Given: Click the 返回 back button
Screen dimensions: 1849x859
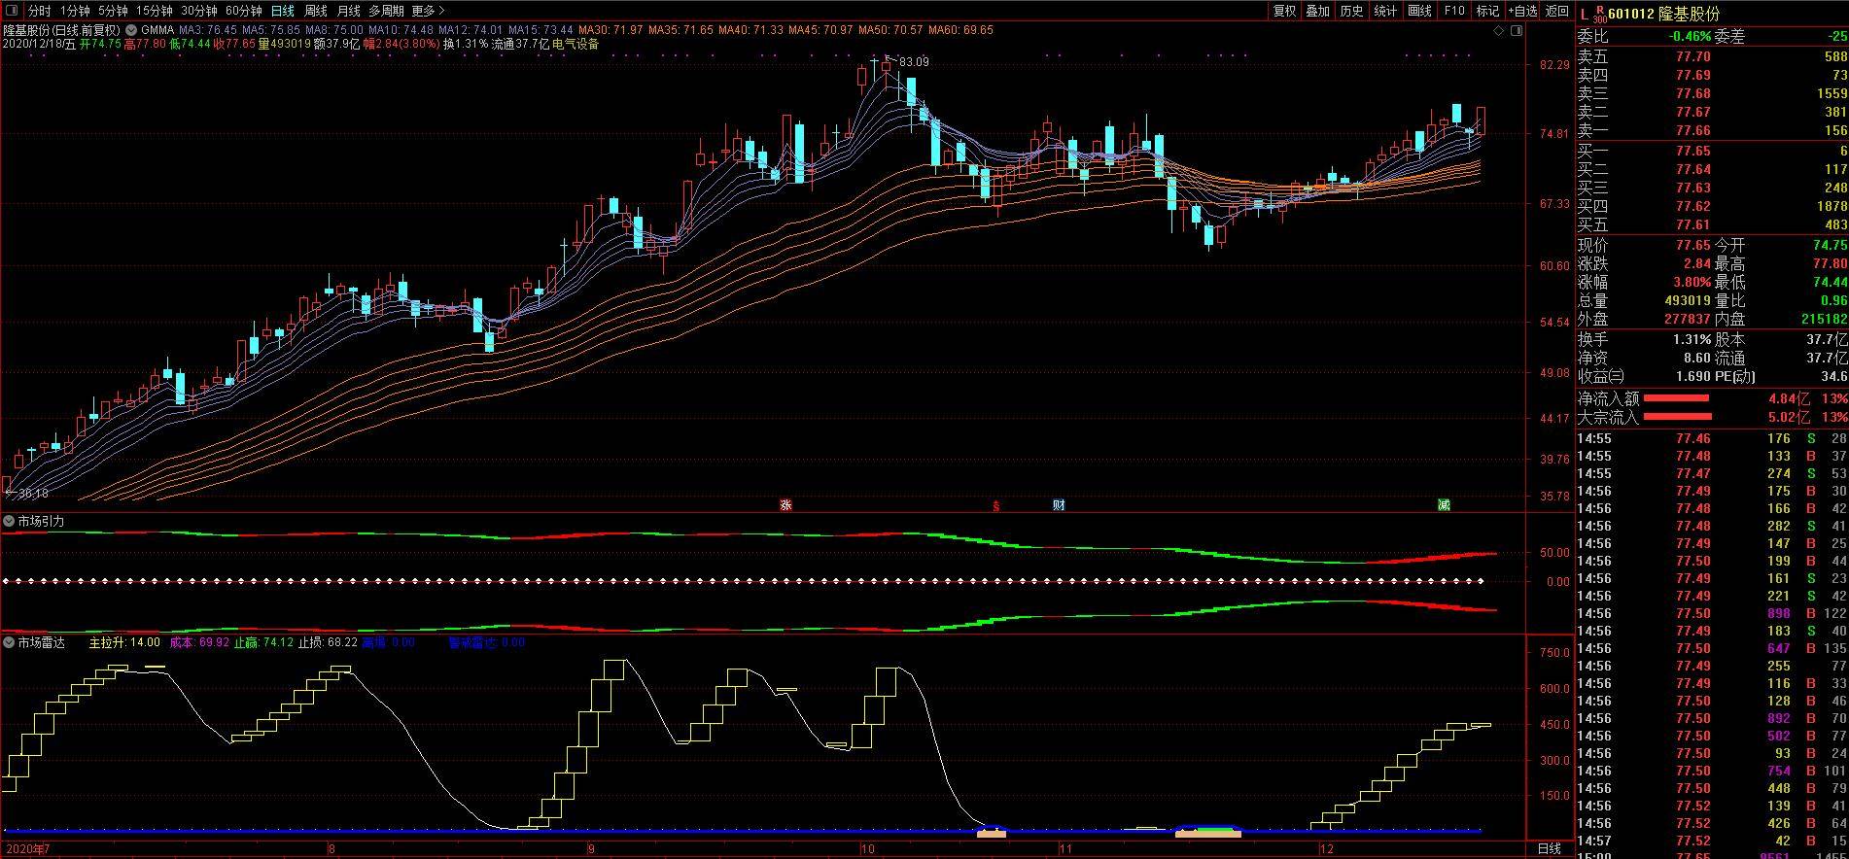Looking at the screenshot, I should tap(1557, 11).
